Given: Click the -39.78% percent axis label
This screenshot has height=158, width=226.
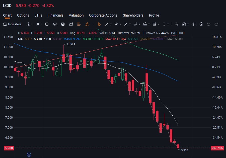Looking at the screenshot, I should coord(217,148).
